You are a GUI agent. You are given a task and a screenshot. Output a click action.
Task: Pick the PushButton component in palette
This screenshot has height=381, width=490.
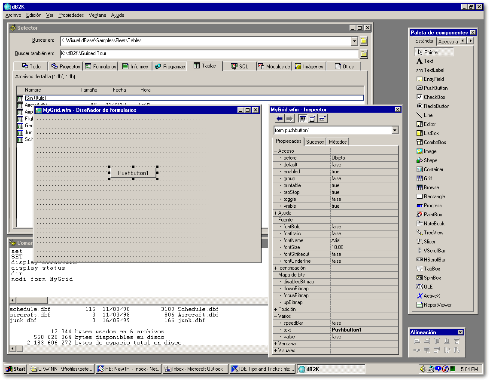[x=432, y=88]
